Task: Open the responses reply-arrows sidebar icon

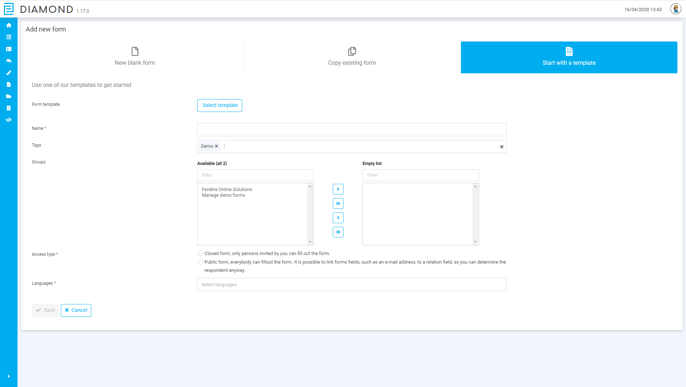Action: [9, 61]
